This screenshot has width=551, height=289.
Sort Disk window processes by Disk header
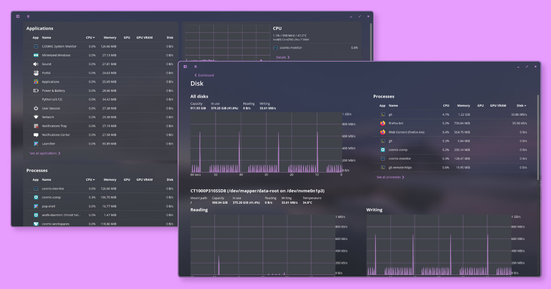pyautogui.click(x=522, y=106)
